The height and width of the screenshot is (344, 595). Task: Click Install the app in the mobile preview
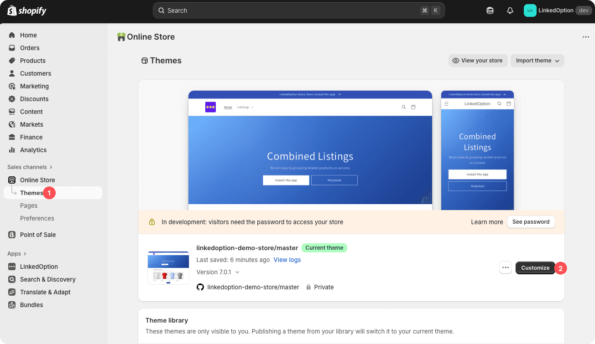(x=477, y=174)
